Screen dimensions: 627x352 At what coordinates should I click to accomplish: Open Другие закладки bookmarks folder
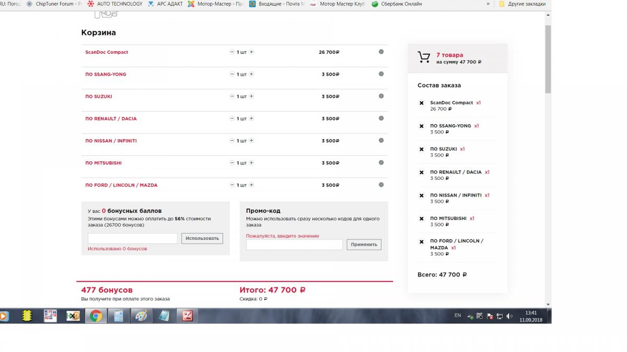tap(522, 4)
